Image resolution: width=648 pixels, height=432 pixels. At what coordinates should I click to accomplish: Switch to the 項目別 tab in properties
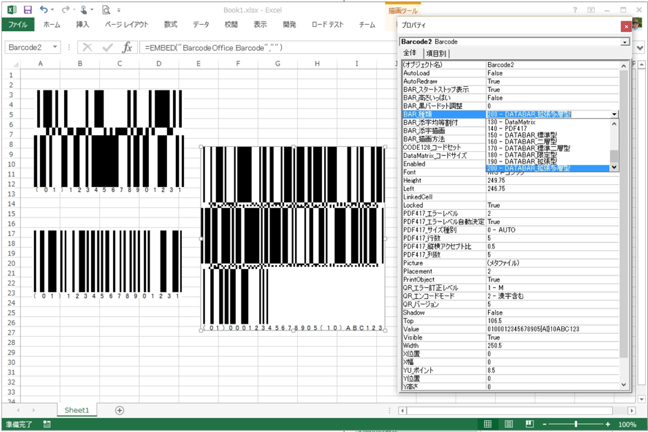pos(436,53)
